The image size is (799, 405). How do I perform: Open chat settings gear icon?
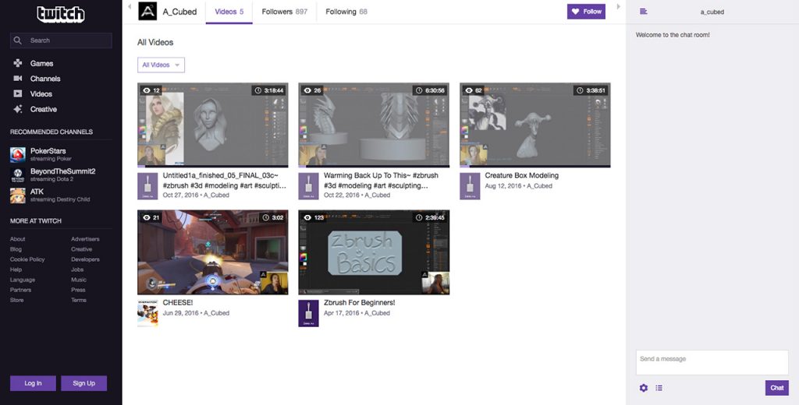(644, 388)
